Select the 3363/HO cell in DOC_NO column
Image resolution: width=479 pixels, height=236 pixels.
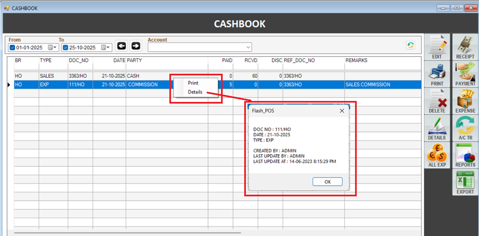tap(80, 76)
